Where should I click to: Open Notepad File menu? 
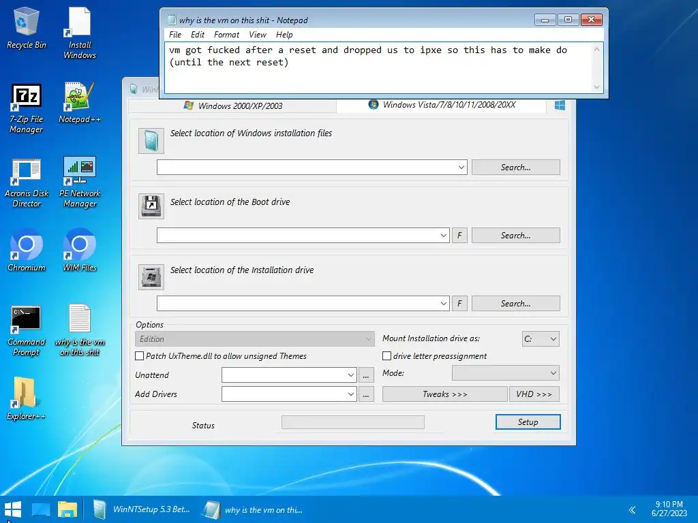click(175, 35)
